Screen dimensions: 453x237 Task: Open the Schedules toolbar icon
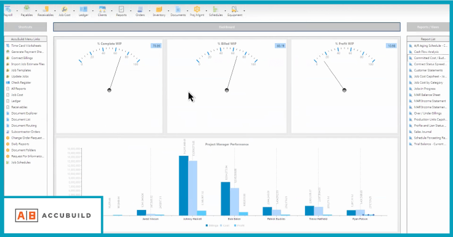point(216,11)
